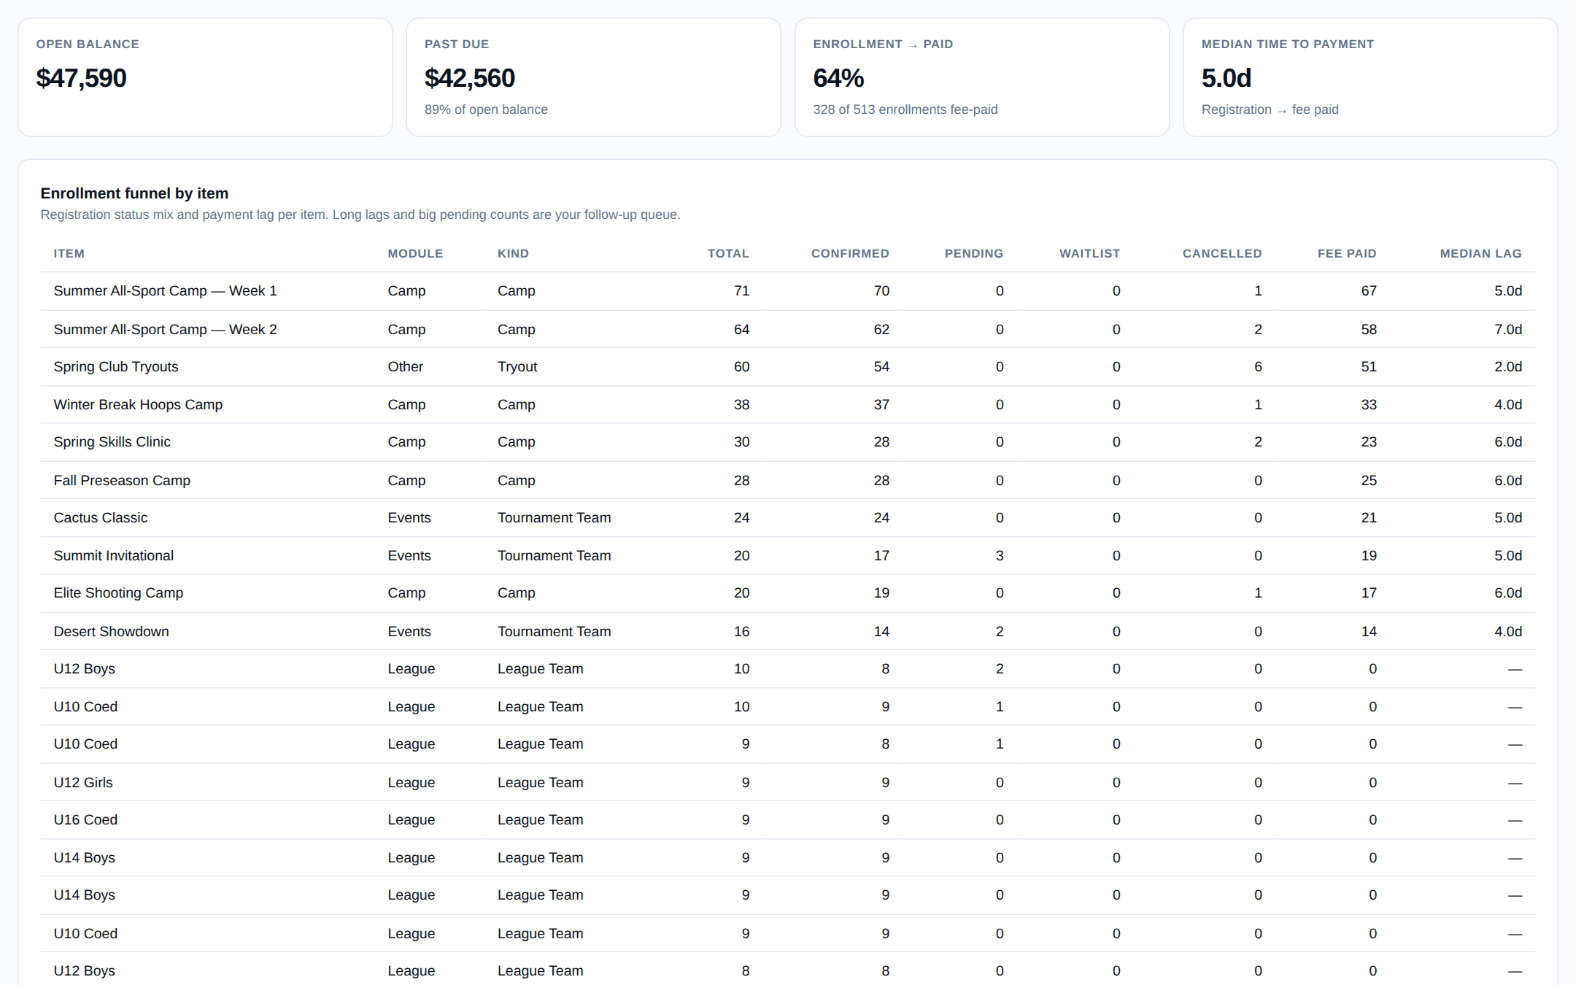
Task: Select the 'Spring Skills Clinic' item
Action: tap(112, 442)
